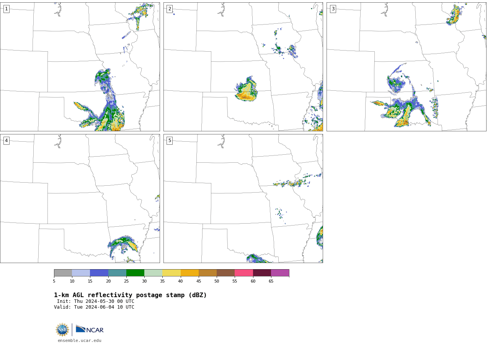This screenshot has height=345, width=490.
Task: Click the purple 65+ dBZ swatch
Action: (x=280, y=273)
